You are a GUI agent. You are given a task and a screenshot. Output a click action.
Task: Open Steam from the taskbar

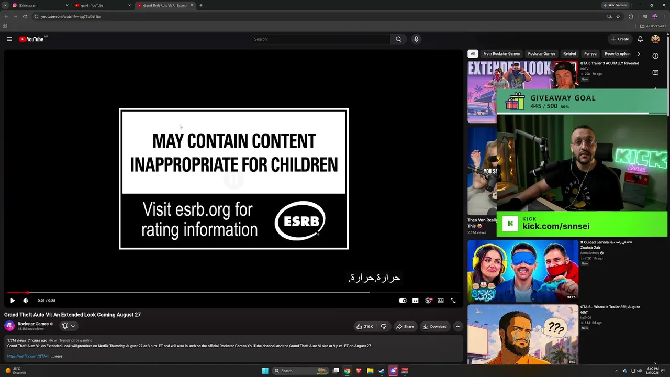coord(382,371)
